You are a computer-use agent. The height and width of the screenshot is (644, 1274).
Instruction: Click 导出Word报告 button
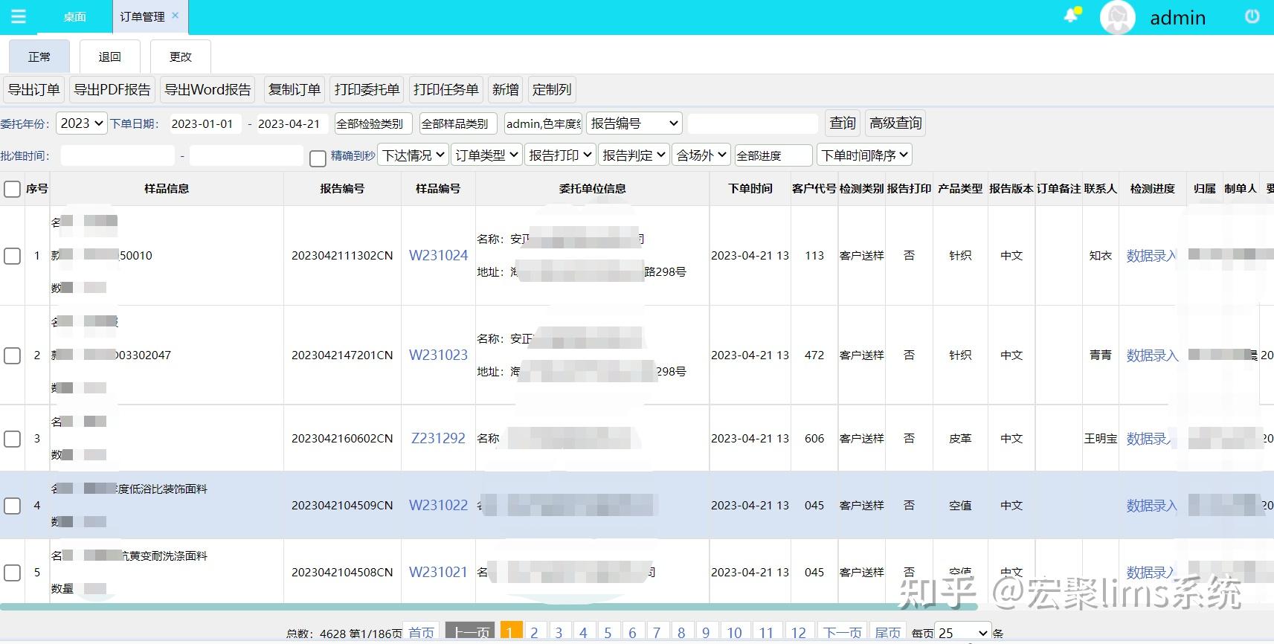click(x=207, y=90)
